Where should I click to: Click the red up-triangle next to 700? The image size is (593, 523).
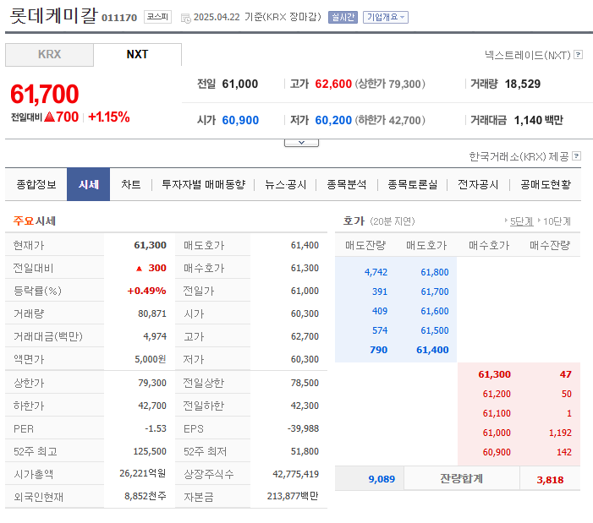[50, 117]
